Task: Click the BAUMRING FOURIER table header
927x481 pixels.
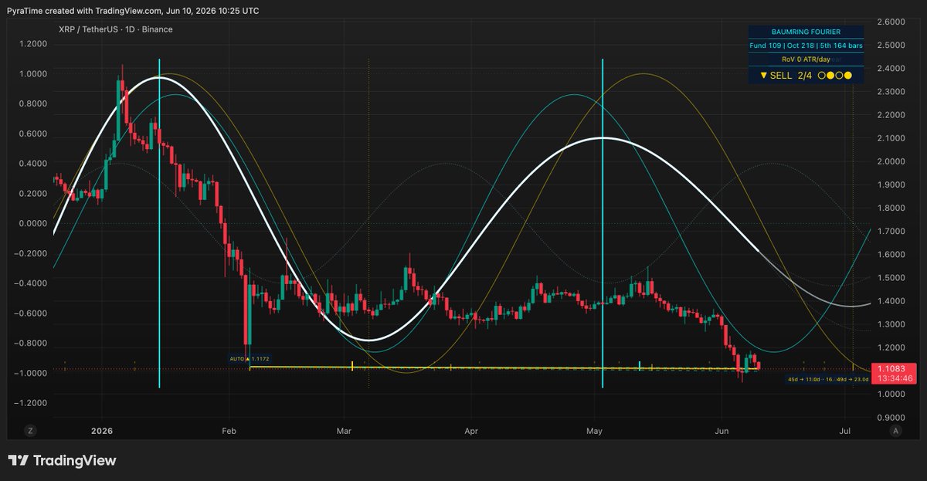Action: click(x=806, y=32)
